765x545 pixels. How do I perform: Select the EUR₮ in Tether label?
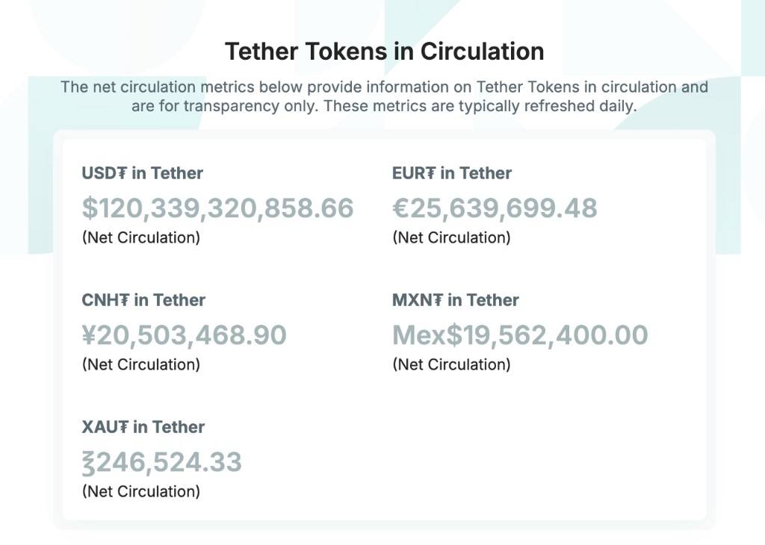point(452,173)
